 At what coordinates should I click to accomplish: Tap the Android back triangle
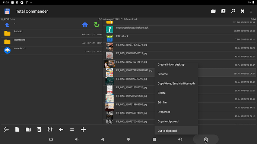(102, 140)
